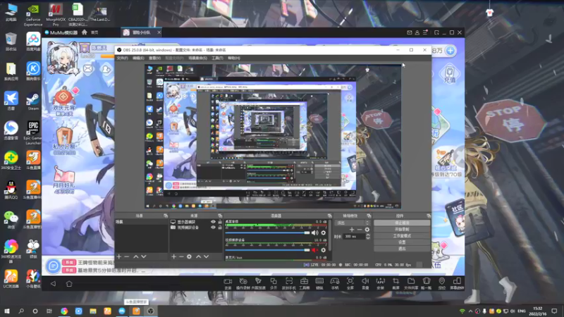The height and width of the screenshot is (317, 564).
Task: Add transition with plus in transitions panel
Action: tap(351, 230)
